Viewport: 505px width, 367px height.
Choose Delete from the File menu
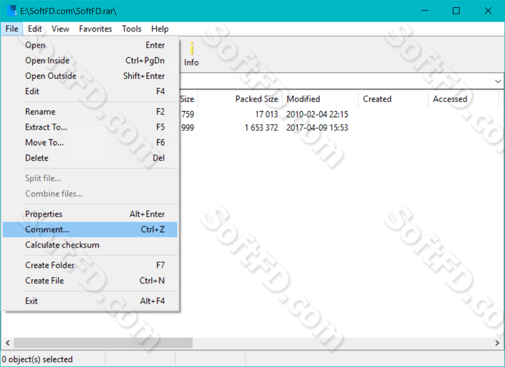[90, 158]
